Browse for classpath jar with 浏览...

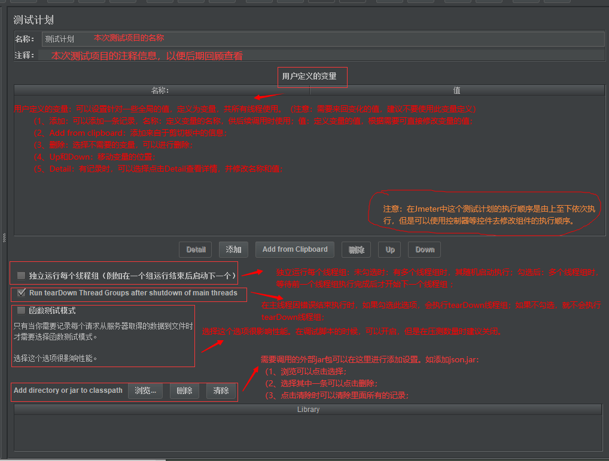tap(145, 390)
